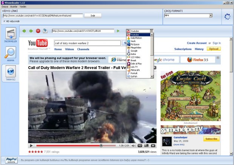234x165 pixels.
Task: Play the video with the play button
Action: (31, 145)
